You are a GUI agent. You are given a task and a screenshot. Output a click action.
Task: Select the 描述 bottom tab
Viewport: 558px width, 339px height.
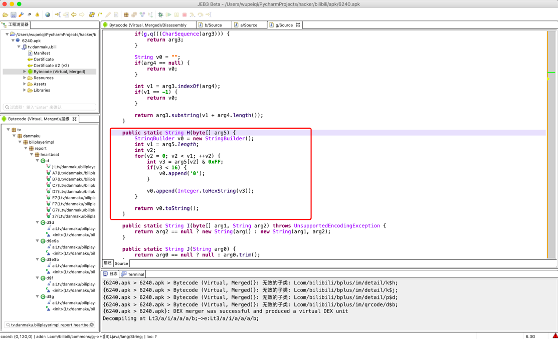coord(107,263)
